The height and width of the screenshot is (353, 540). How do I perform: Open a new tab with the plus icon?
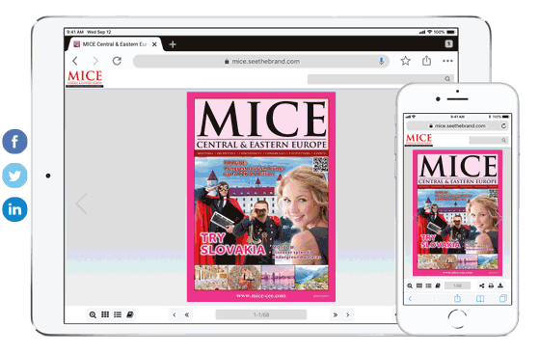pos(173,44)
